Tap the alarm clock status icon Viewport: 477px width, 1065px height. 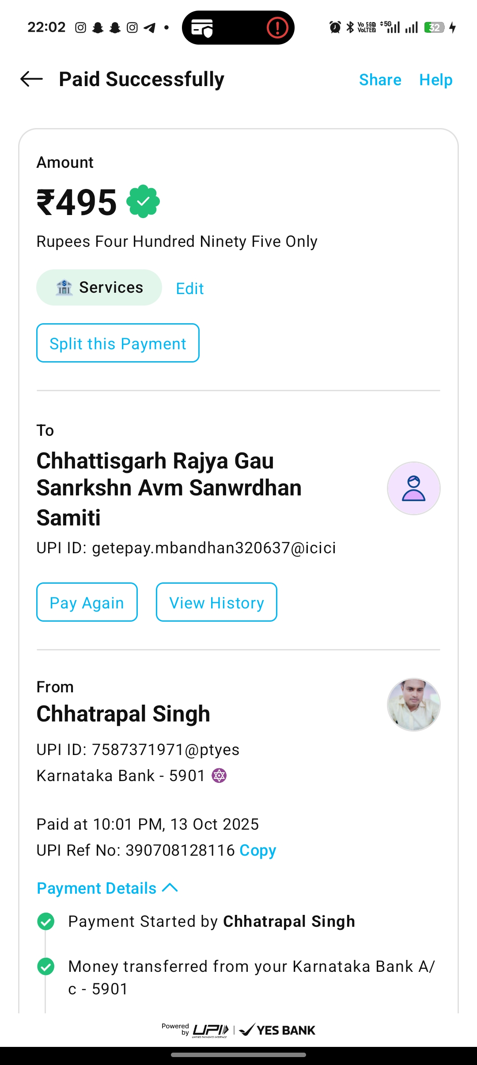tap(335, 27)
